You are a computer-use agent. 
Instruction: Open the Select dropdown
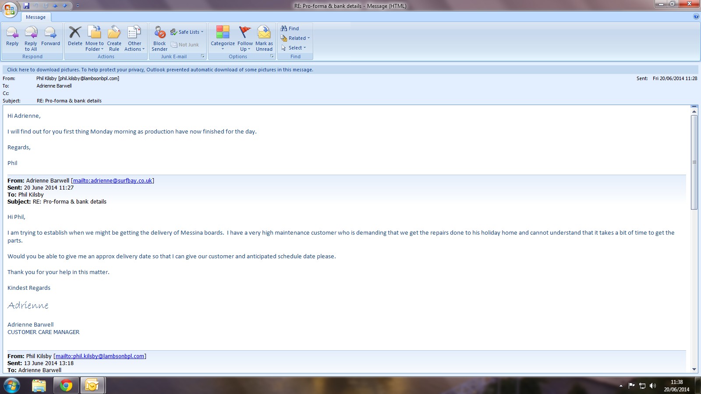(x=294, y=48)
